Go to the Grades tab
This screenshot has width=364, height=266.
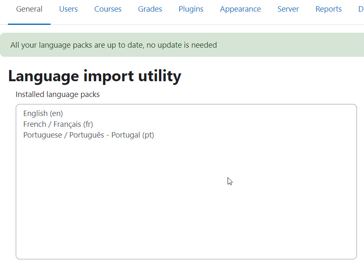coord(150,9)
